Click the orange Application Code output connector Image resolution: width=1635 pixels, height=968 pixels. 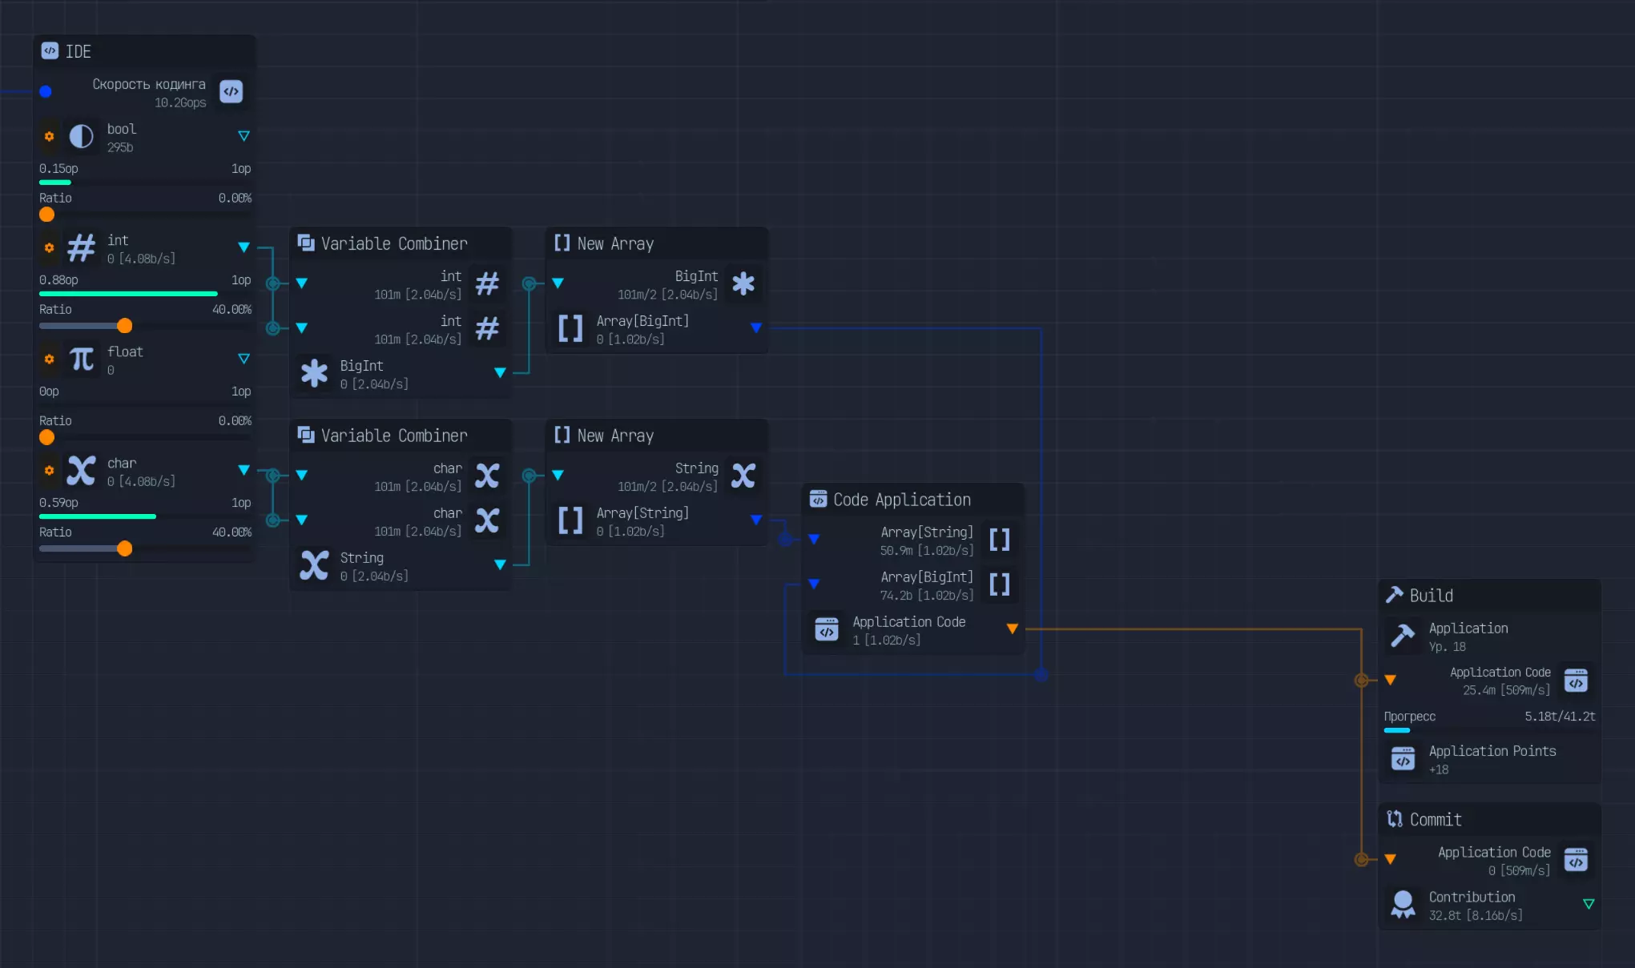coord(1013,629)
